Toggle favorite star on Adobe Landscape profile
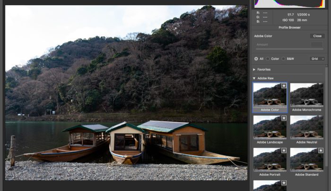331x191 pixels. (284, 118)
